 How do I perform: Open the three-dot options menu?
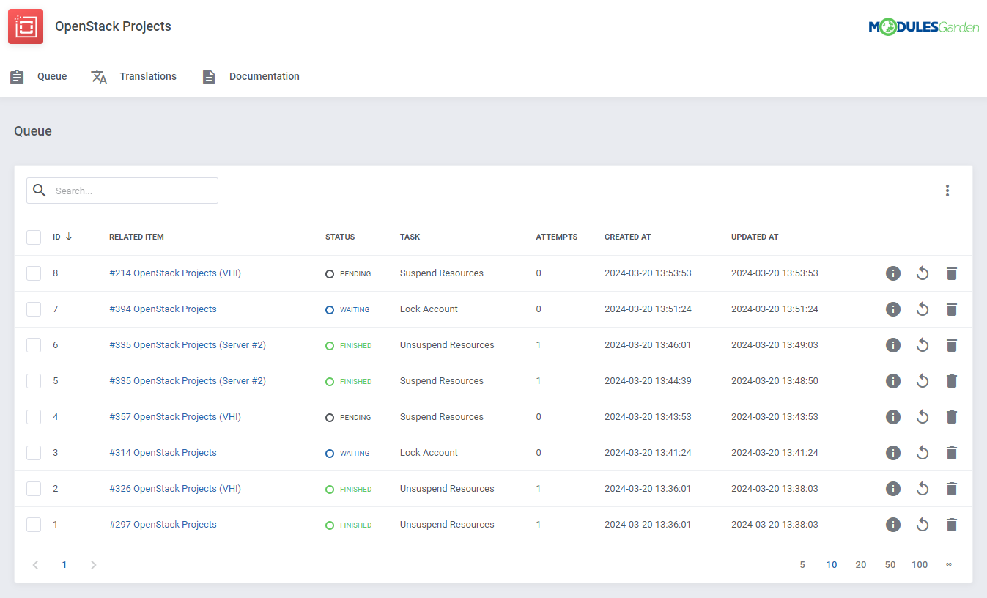click(x=947, y=190)
